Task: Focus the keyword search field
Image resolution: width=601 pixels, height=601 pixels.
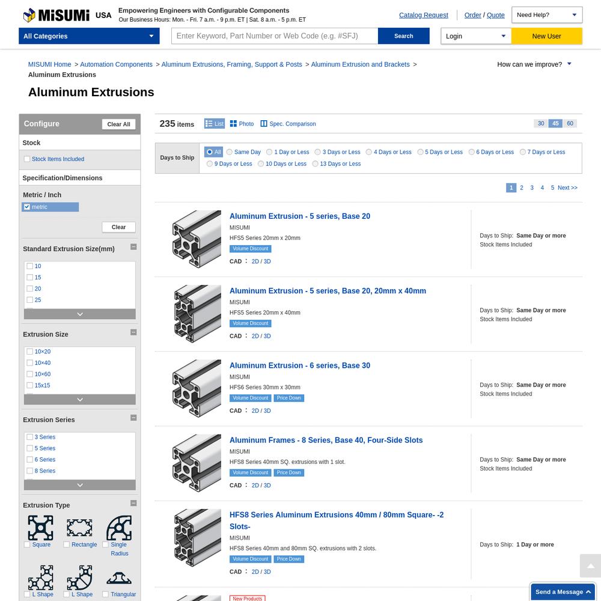Action: [x=275, y=36]
